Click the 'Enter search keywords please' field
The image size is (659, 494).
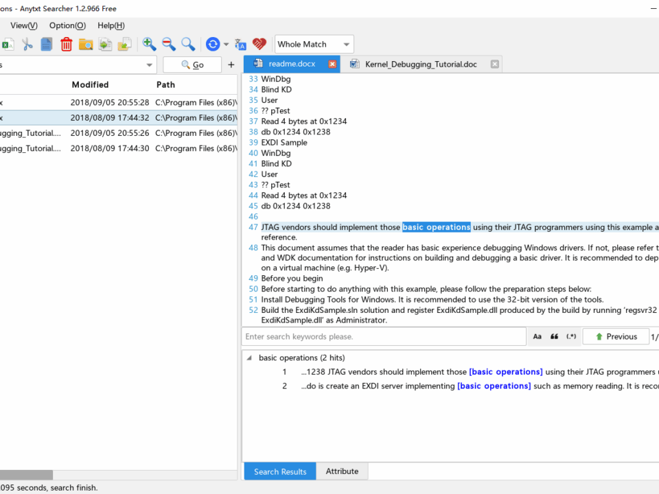coord(383,337)
